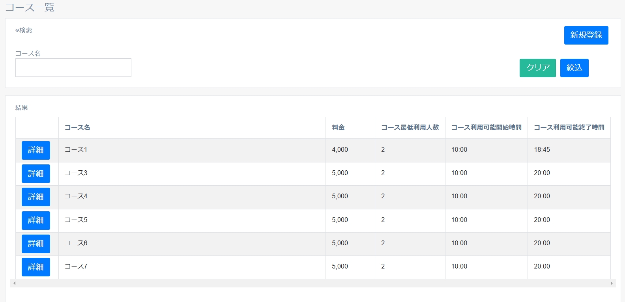The image size is (625, 302).
Task: Click the green クリア button
Action: click(537, 68)
